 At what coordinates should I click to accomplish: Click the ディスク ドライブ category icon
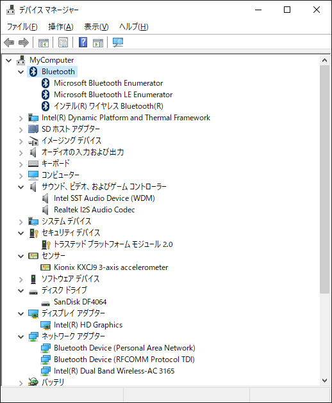33,292
